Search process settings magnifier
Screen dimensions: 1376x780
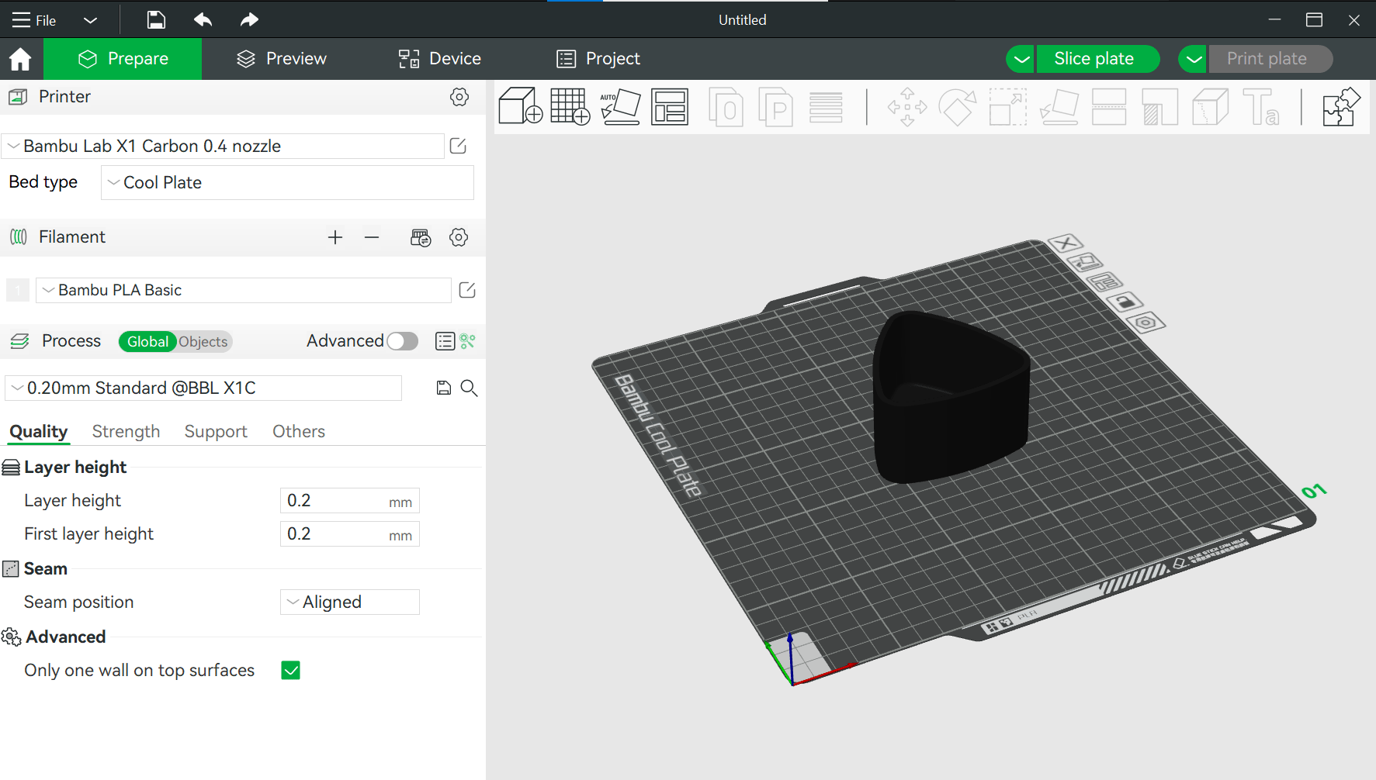point(469,388)
